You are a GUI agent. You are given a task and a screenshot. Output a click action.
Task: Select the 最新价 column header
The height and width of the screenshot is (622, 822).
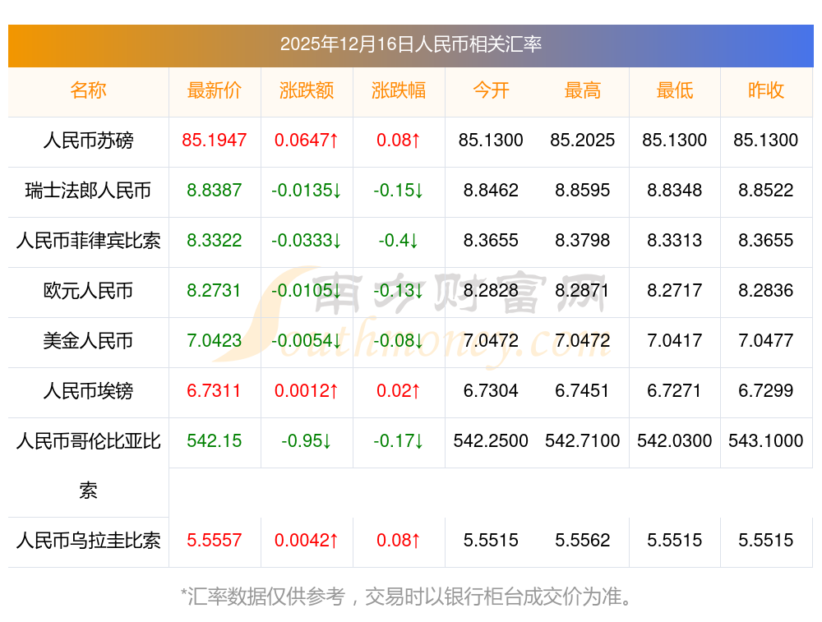pyautogui.click(x=215, y=90)
